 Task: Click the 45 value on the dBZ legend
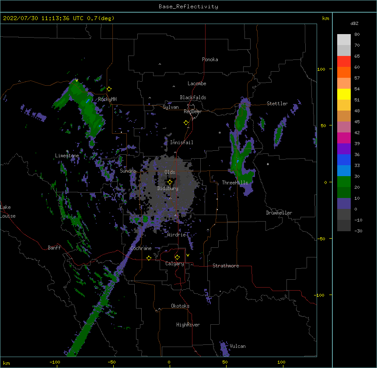tap(357, 122)
